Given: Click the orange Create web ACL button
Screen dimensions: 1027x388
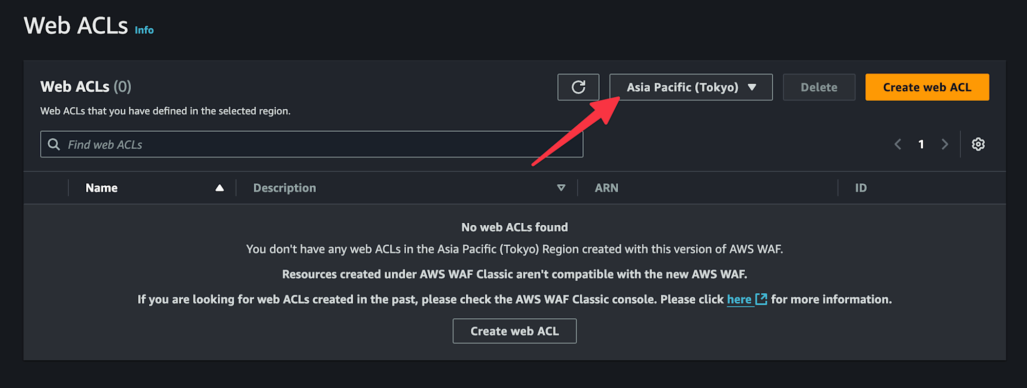Looking at the screenshot, I should [x=927, y=87].
